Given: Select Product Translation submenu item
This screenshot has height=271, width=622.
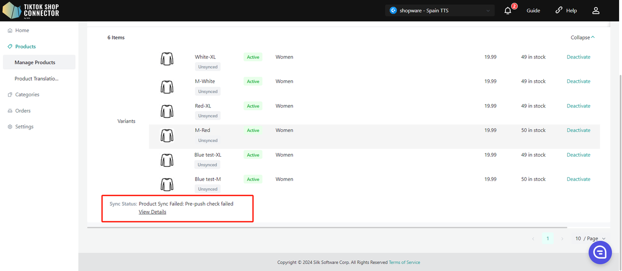Looking at the screenshot, I should [36, 78].
